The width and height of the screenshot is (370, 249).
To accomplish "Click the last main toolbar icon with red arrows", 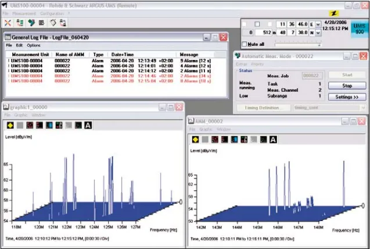I will [63, 23].
